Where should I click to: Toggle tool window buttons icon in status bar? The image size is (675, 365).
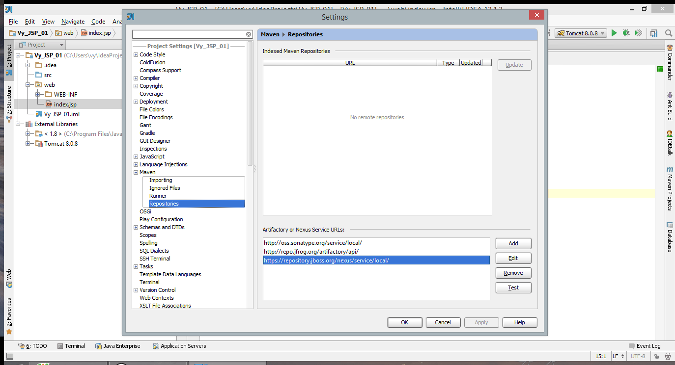[x=9, y=356]
